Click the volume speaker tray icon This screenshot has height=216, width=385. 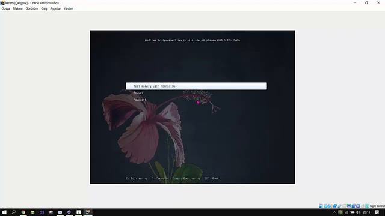click(359, 212)
